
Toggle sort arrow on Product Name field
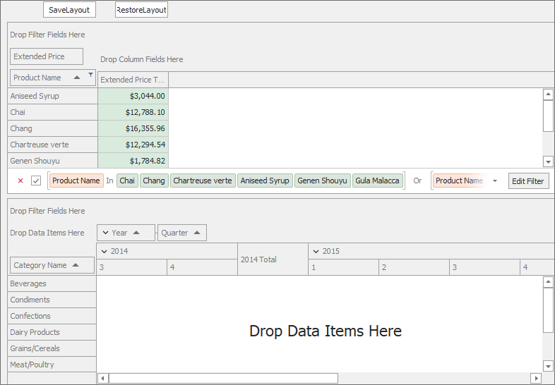click(77, 78)
